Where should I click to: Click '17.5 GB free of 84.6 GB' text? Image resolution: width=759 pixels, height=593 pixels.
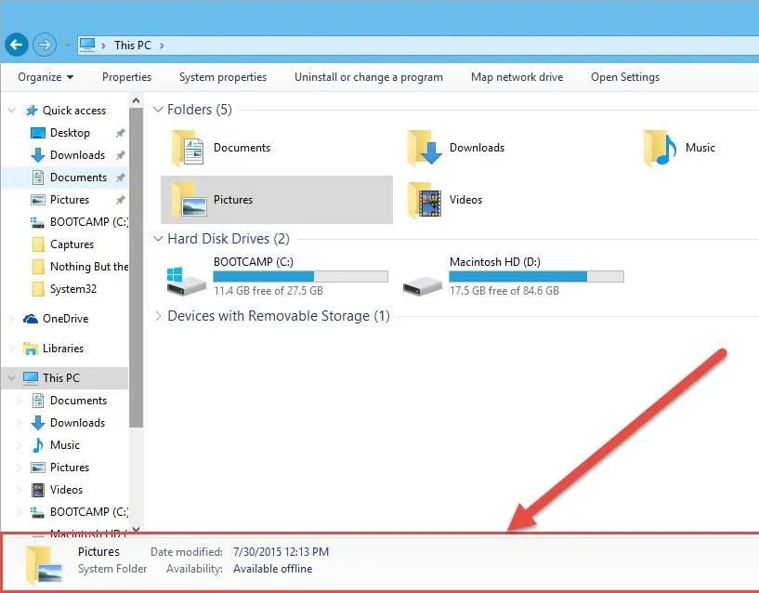pos(504,291)
